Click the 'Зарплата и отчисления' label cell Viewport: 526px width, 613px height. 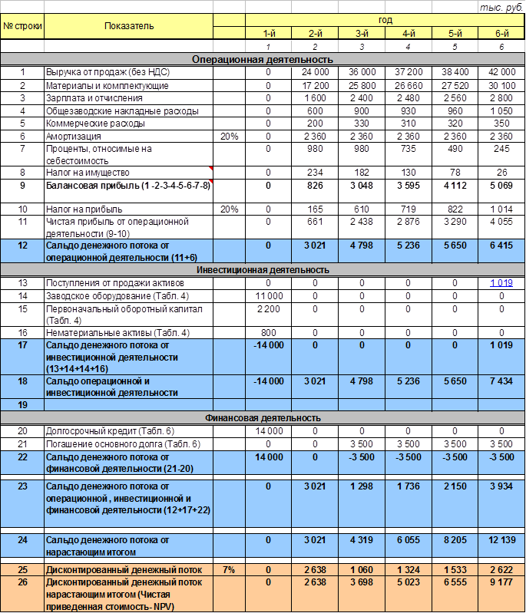coord(128,98)
